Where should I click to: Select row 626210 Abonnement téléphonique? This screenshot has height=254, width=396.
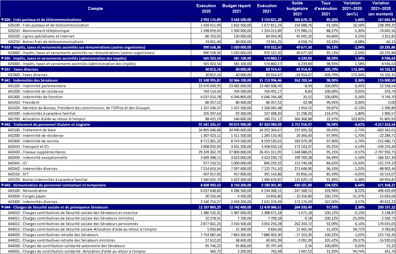coord(46,31)
